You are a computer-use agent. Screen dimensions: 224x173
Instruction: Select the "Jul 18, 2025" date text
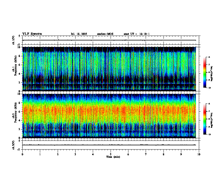[79, 34]
